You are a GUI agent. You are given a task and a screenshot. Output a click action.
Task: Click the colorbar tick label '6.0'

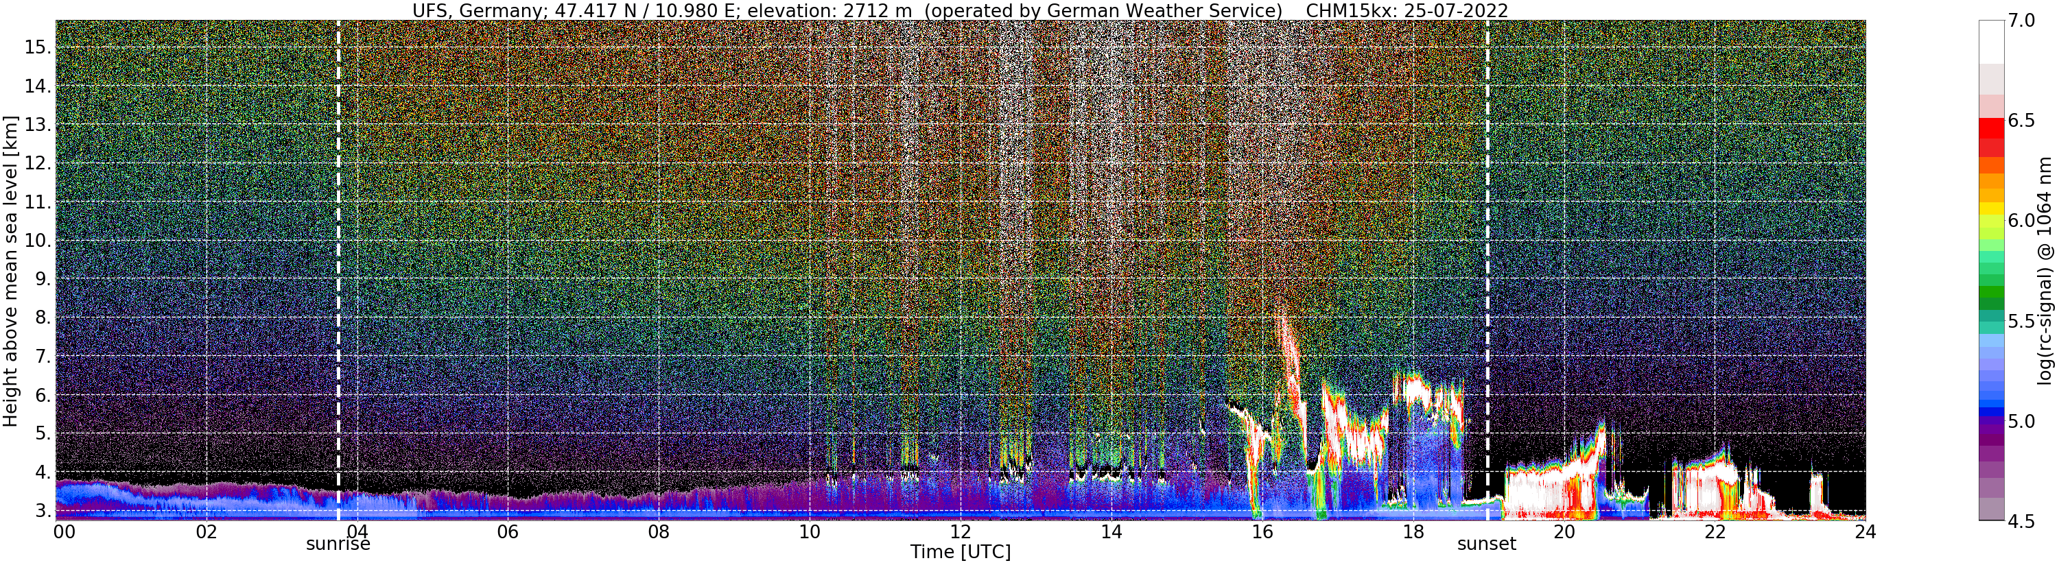coord(2022,221)
